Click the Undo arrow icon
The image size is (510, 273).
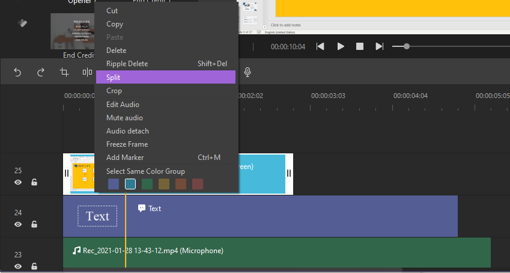(x=17, y=72)
